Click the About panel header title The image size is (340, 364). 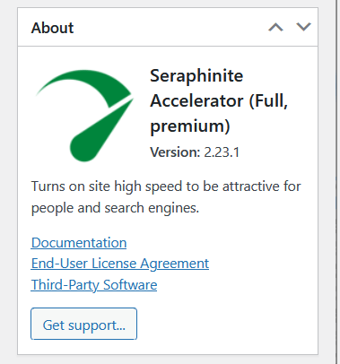[x=52, y=28]
